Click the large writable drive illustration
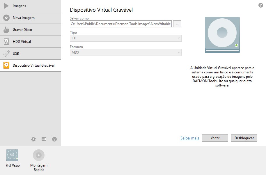This screenshot has height=175, width=266. (222, 35)
